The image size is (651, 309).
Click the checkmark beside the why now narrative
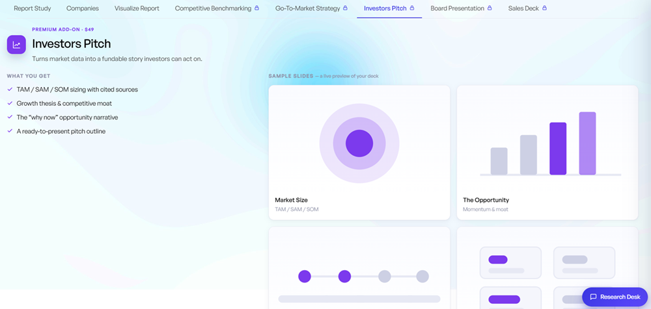click(x=10, y=117)
